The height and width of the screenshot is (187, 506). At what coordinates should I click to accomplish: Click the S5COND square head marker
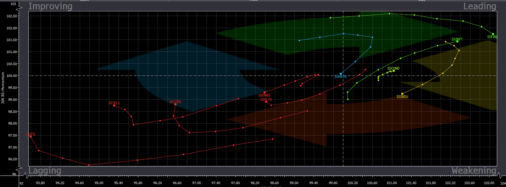click(x=394, y=71)
